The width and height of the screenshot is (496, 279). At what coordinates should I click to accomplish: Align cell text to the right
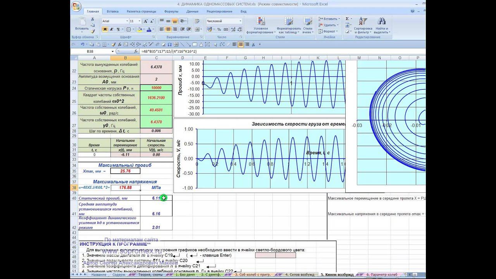coord(174,29)
